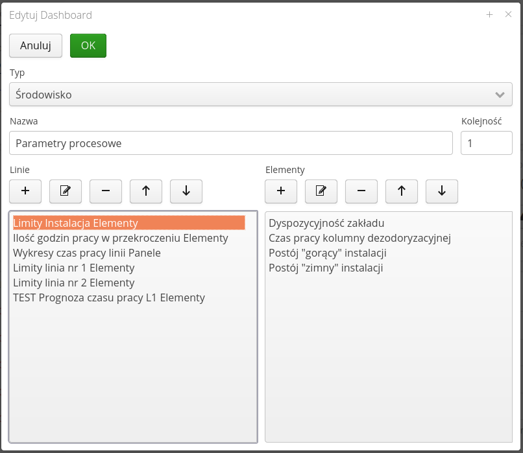
Task: Select Dyspozycyjność zakładu in Elementy list
Action: tap(326, 223)
